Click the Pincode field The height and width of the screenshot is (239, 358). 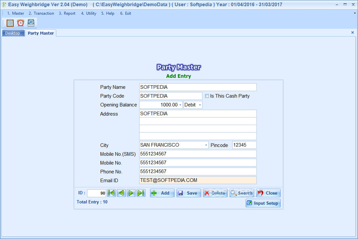pyautogui.click(x=244, y=145)
